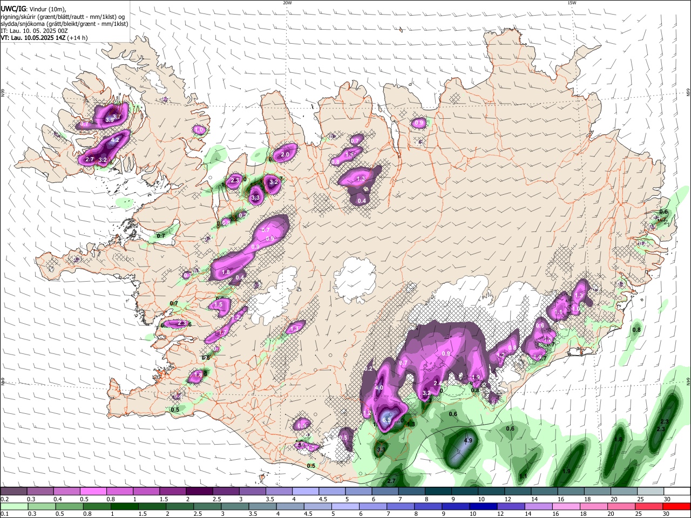This screenshot has height=518, width=691.
Task: Click the 4.9 rainfall value offshore
Action: [468, 440]
